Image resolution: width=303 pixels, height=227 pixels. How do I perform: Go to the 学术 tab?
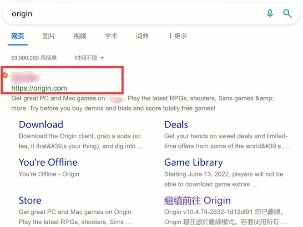click(111, 36)
